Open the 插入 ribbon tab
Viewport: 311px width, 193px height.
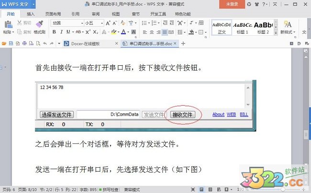30,14
